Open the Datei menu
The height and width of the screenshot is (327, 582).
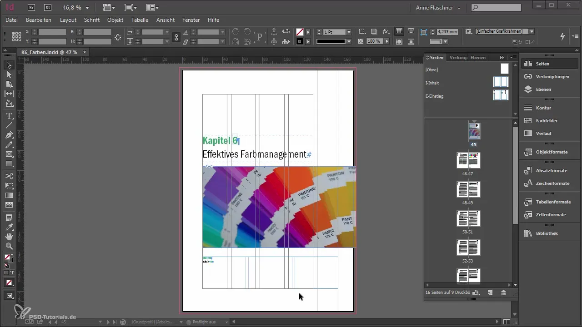[x=12, y=20]
